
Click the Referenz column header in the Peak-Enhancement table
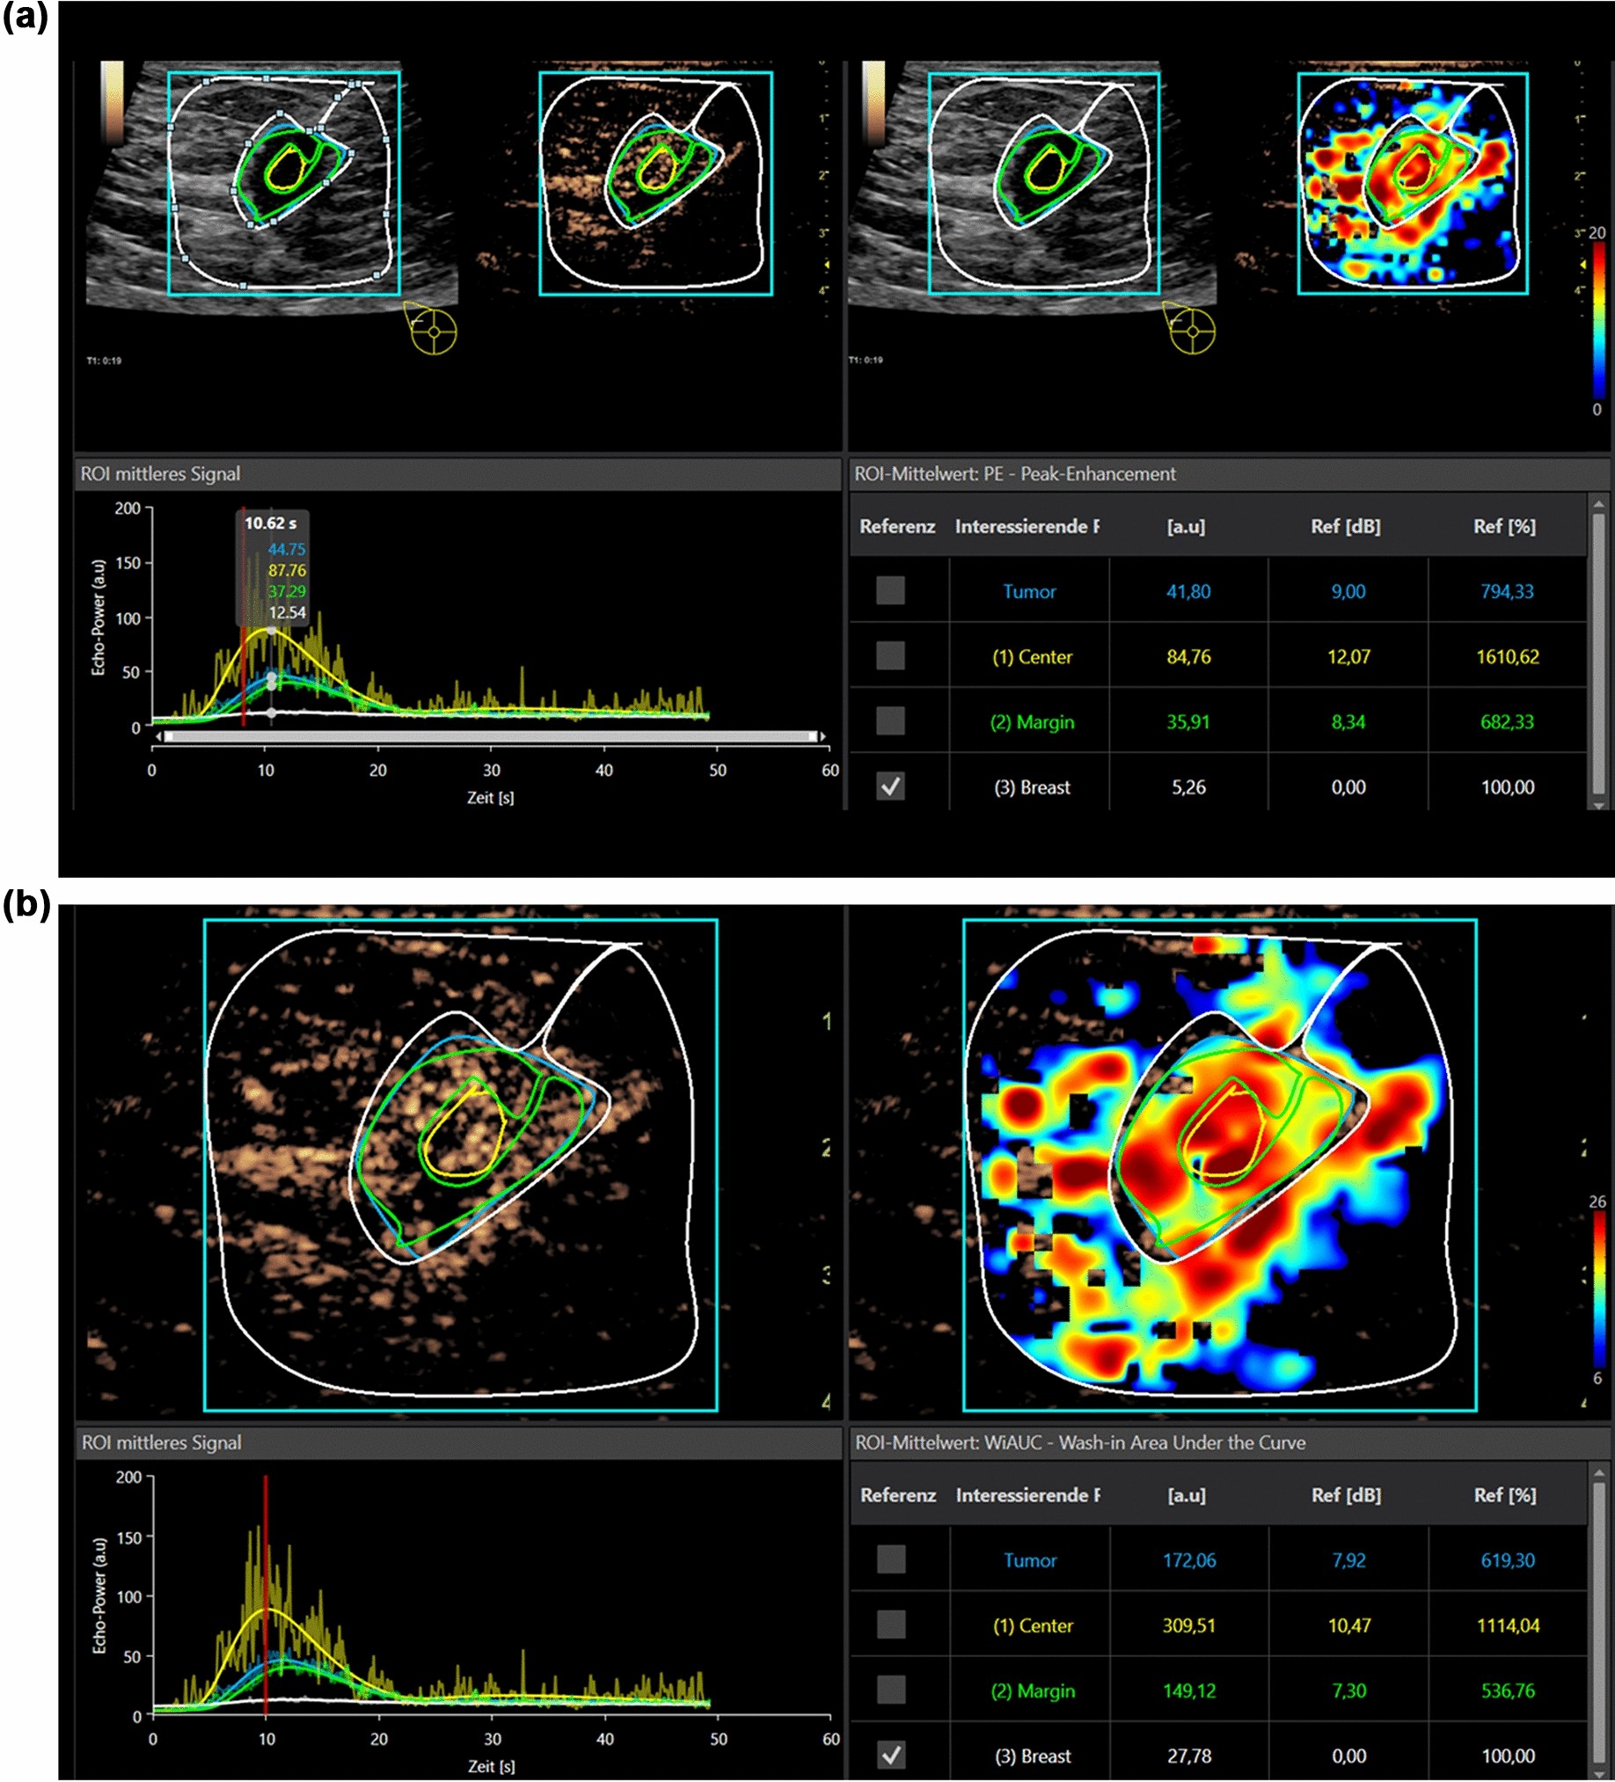[x=897, y=526]
